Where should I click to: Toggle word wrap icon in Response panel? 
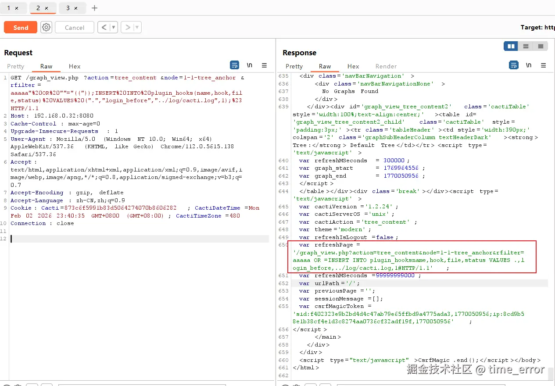(513, 65)
